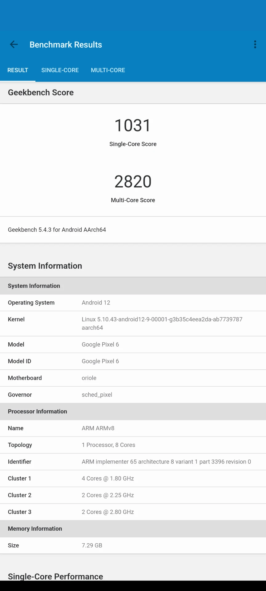The image size is (266, 591).
Task: Tap the Operating System Android 12 row
Action: (x=133, y=303)
